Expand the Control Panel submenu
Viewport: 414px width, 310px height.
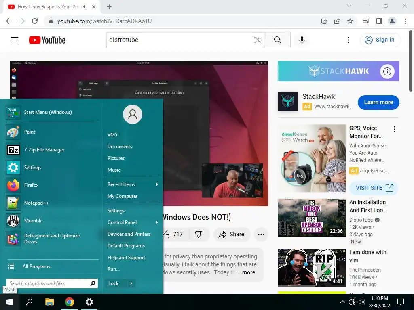(133, 222)
